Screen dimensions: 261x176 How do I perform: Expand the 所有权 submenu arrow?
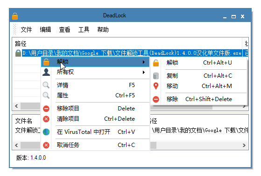144,72
